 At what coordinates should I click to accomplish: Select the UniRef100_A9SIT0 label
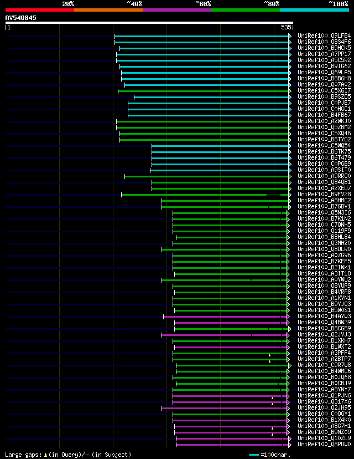tap(324, 170)
